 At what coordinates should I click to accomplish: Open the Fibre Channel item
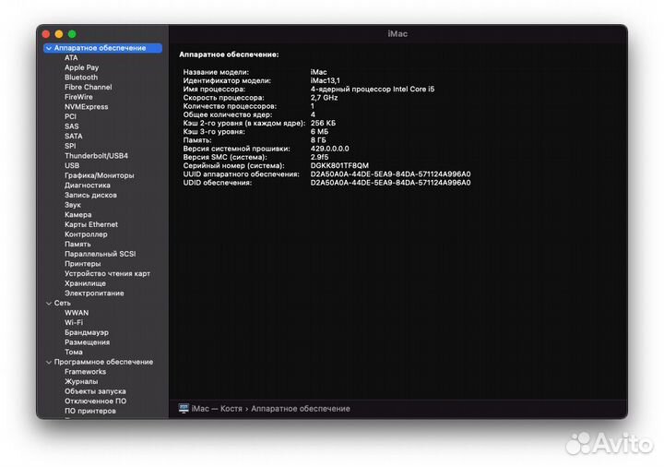[89, 87]
